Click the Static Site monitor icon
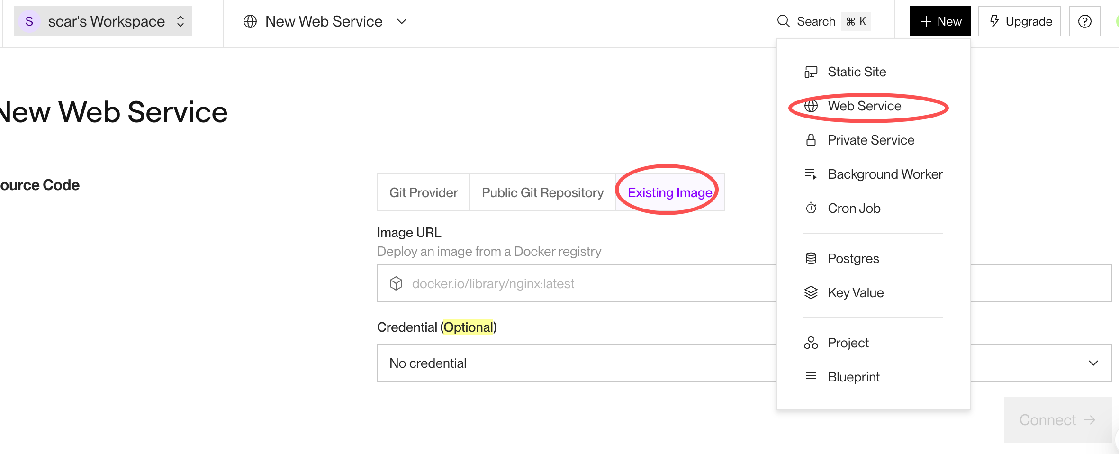The width and height of the screenshot is (1119, 454). 811,72
